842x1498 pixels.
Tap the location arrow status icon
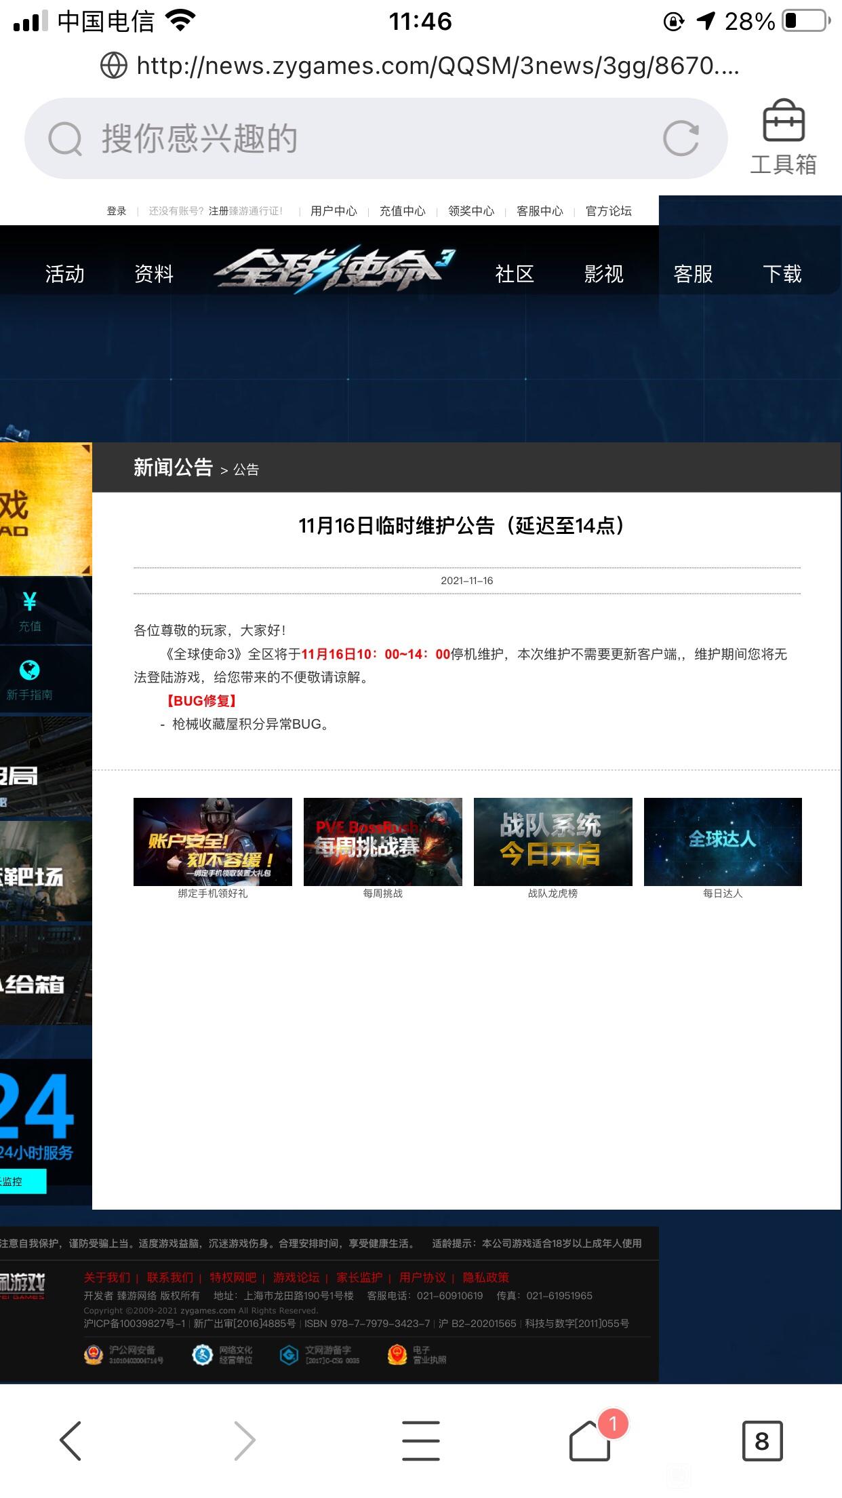[x=706, y=22]
